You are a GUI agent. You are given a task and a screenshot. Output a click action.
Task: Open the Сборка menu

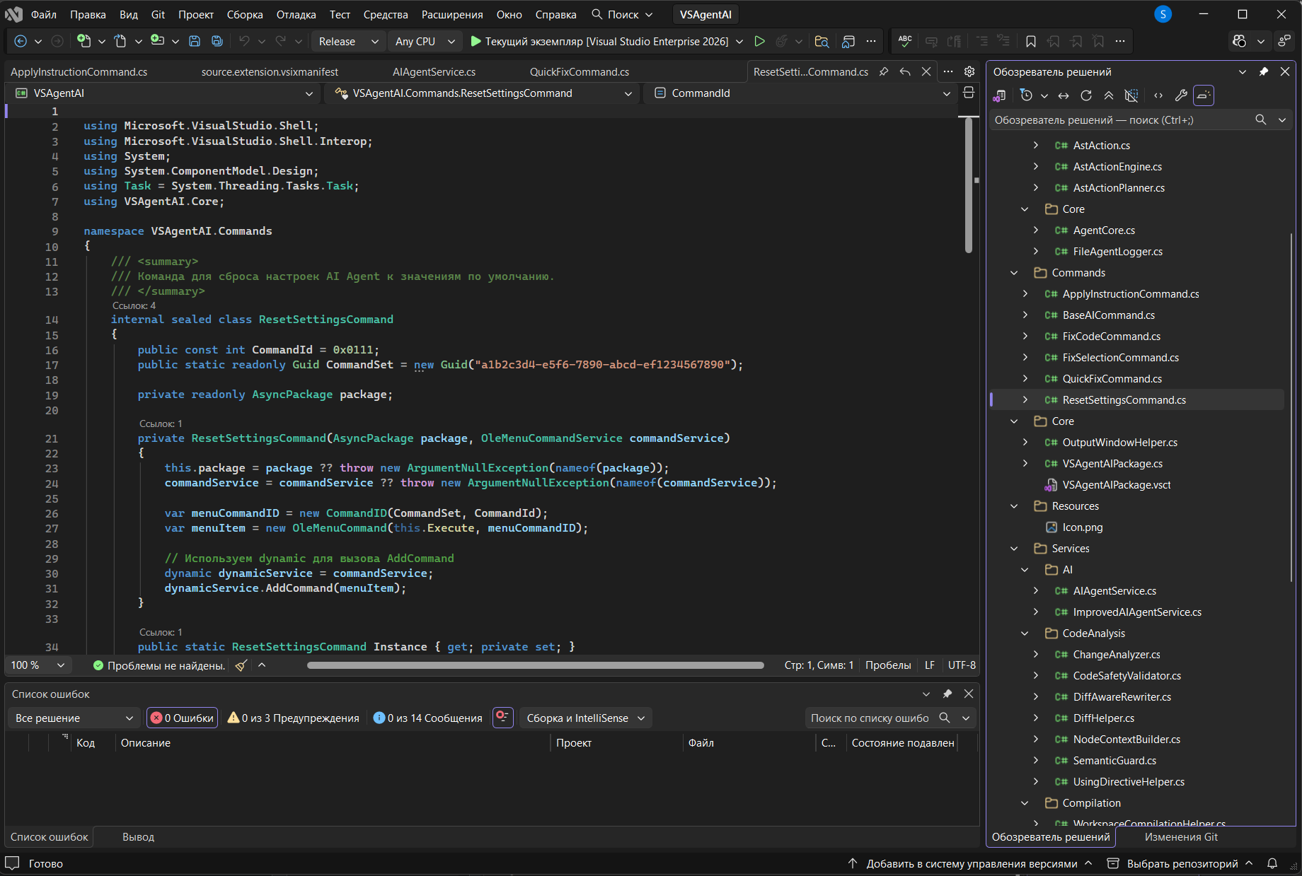click(244, 14)
